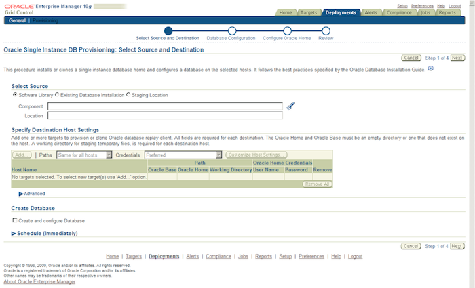Expand the Schedule (Immediately) section
This screenshot has width=475, height=288.
coord(44,233)
